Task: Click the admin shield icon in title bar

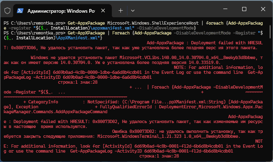Action: coord(7,11)
